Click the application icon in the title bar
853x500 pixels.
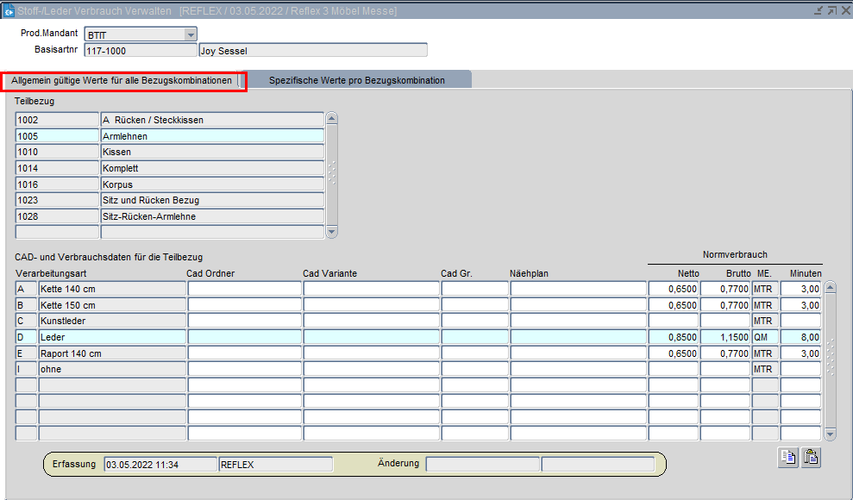(9, 10)
